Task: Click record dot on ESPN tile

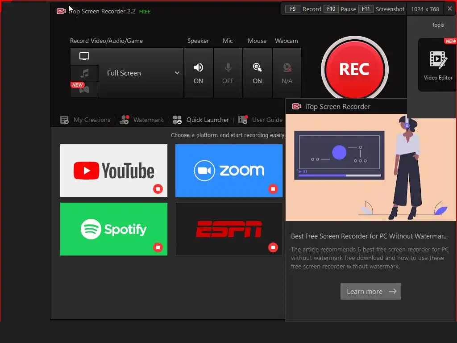Action: pyautogui.click(x=273, y=247)
